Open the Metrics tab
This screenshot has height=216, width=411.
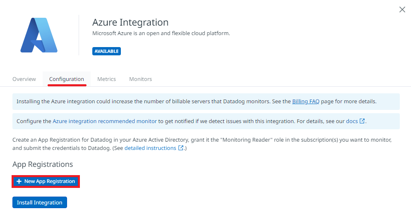pyautogui.click(x=106, y=79)
